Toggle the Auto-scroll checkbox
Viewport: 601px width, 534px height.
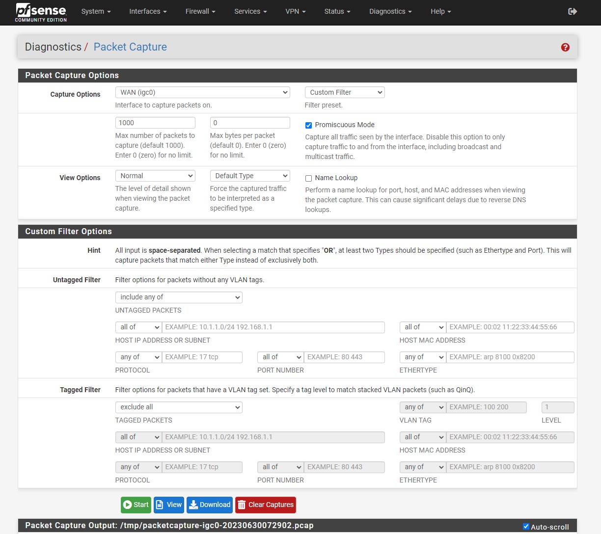pyautogui.click(x=526, y=527)
